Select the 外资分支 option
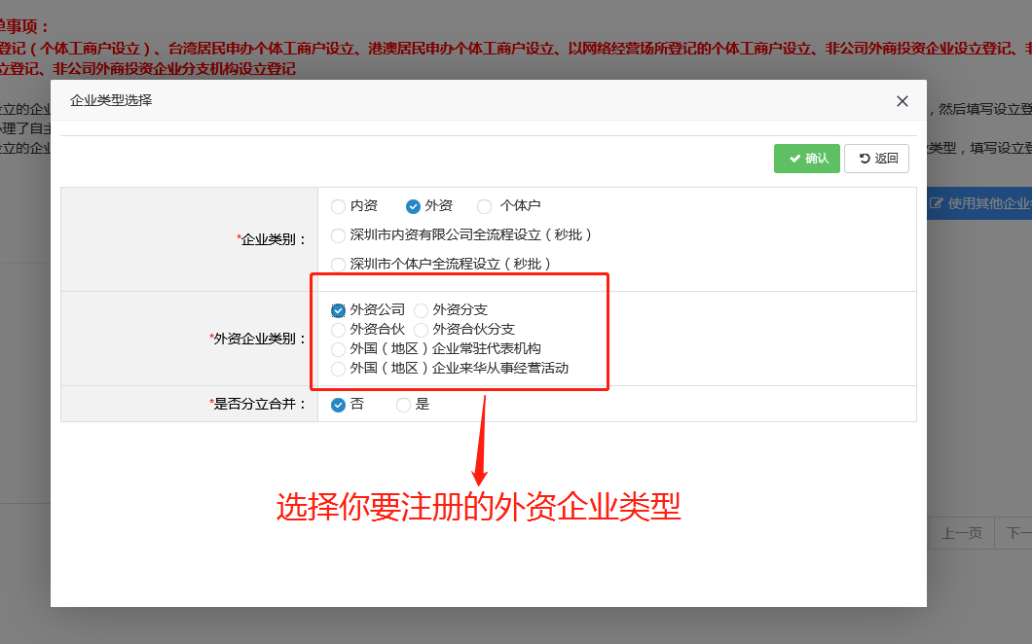 420,310
